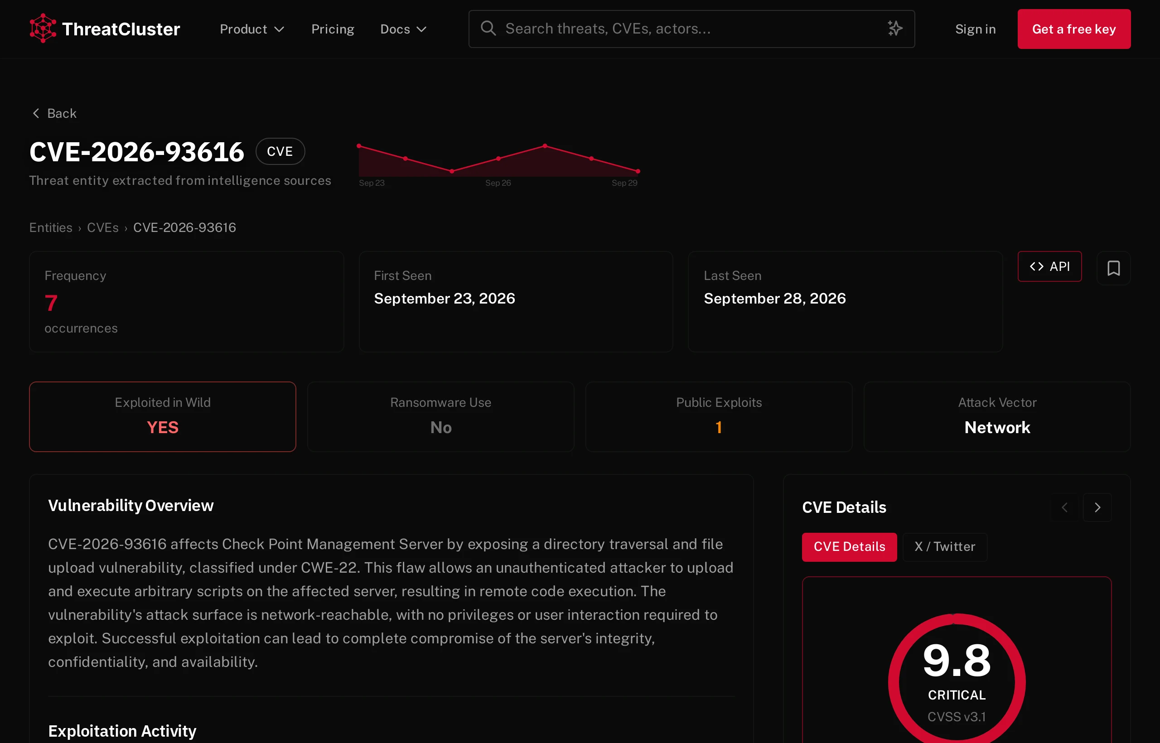This screenshot has height=743, width=1160.
Task: Click the Sep 26 point on the trend chart
Action: click(498, 158)
